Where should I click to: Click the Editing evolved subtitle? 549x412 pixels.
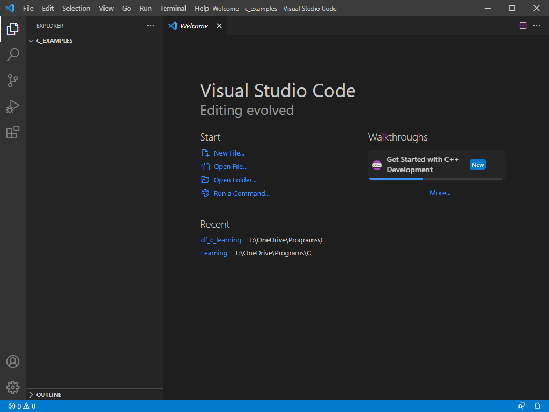point(247,111)
